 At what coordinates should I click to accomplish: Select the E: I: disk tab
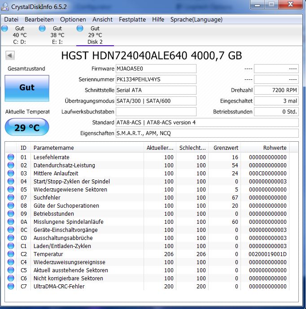[57, 35]
